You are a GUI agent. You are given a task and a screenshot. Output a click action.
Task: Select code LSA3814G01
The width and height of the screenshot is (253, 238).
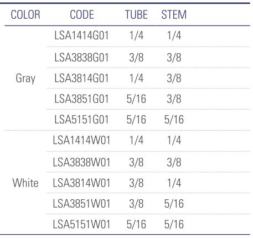click(81, 78)
